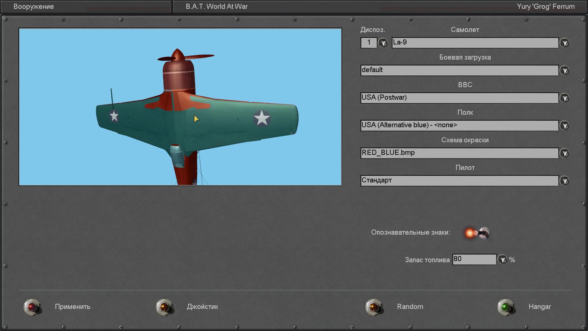Image resolution: width=588 pixels, height=331 pixels.
Task: Open the ВВС country dropdown arrow
Action: (x=564, y=98)
